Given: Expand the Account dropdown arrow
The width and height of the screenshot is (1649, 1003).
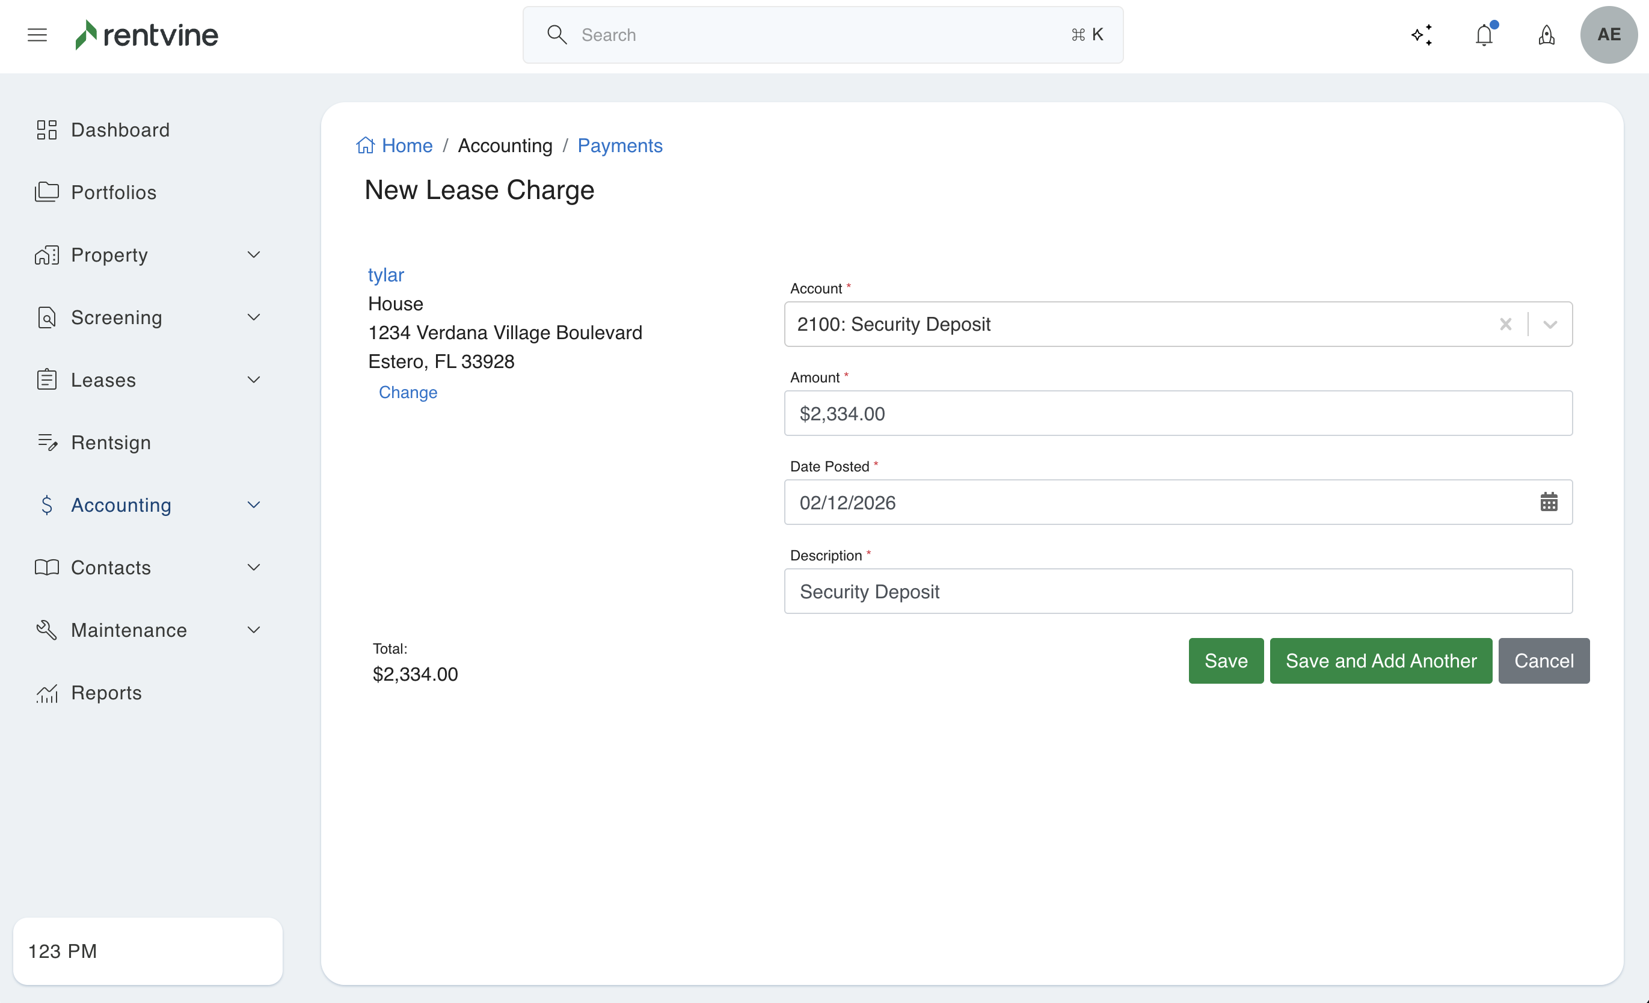Looking at the screenshot, I should pyautogui.click(x=1550, y=325).
